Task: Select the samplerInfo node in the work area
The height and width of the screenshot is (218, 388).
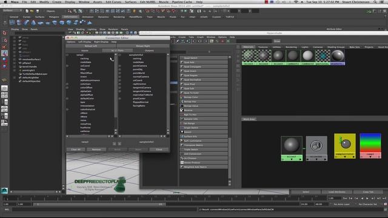Action: point(345,146)
